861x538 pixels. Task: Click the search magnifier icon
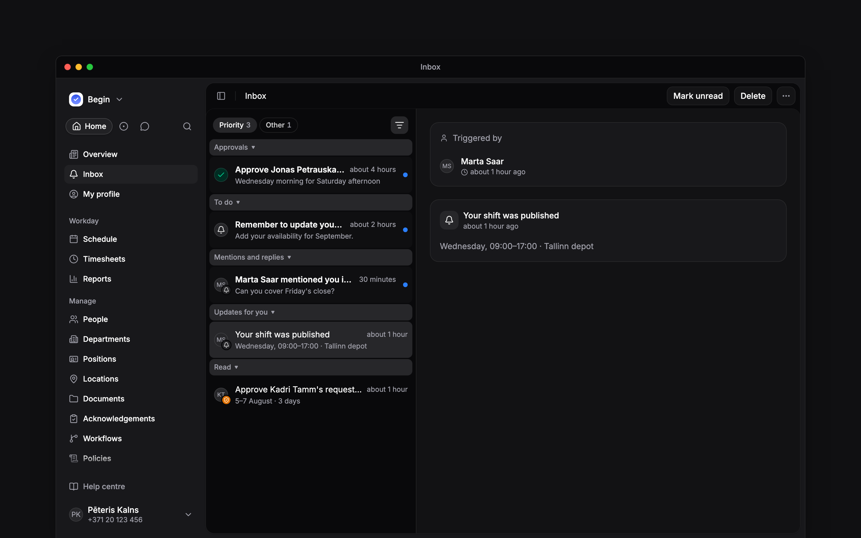(x=187, y=126)
